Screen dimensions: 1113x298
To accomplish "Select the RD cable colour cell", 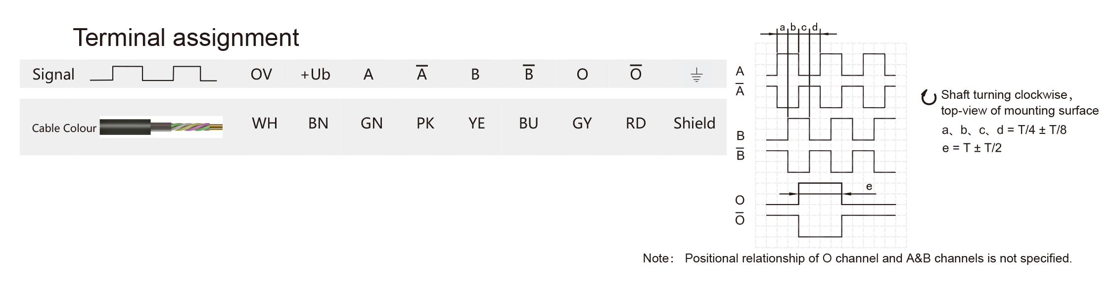I will 636,123.
